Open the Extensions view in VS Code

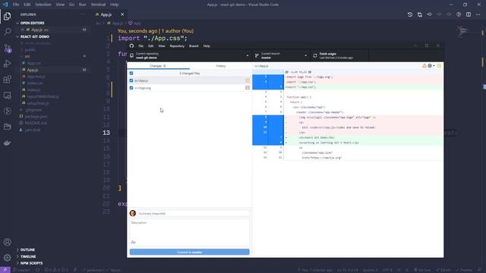[7, 80]
